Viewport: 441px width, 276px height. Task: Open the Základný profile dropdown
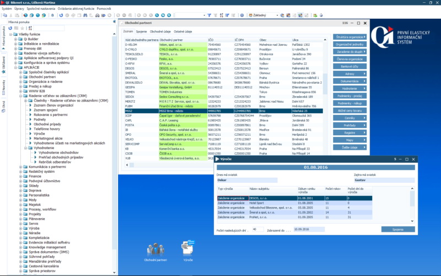click(277, 15)
